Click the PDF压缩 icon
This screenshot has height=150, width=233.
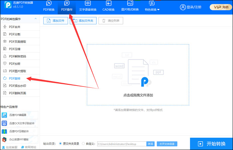[x=5, y=49]
